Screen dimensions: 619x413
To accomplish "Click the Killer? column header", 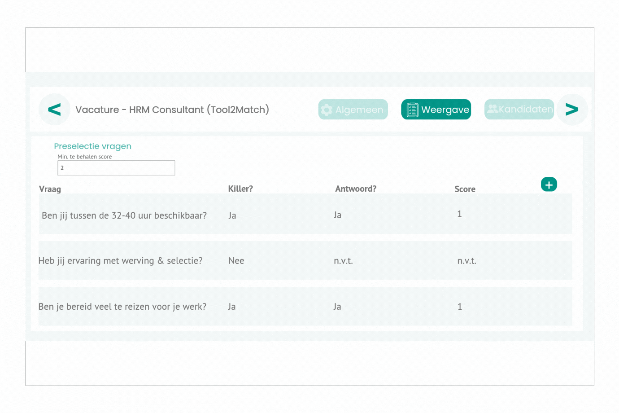I will 240,189.
